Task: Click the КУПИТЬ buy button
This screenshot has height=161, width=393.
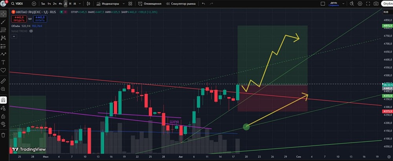Action: (x=40, y=19)
